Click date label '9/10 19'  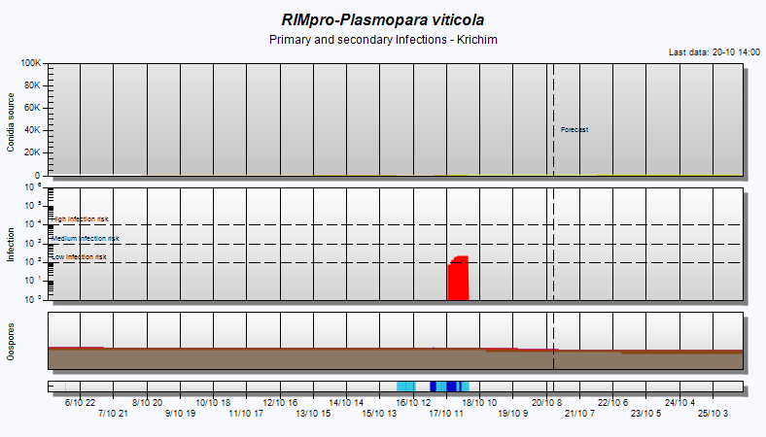180,414
